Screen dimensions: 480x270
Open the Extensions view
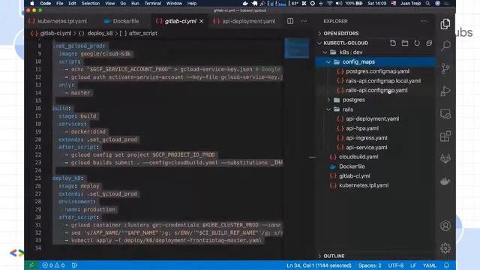[x=445, y=136]
